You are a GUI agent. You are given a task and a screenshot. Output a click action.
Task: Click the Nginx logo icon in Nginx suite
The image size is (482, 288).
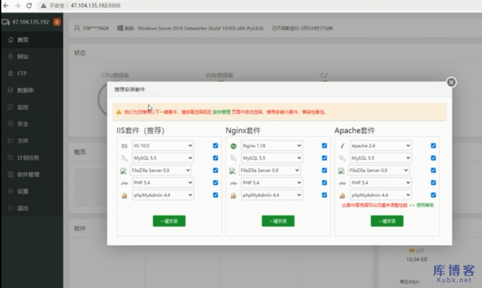[233, 146]
